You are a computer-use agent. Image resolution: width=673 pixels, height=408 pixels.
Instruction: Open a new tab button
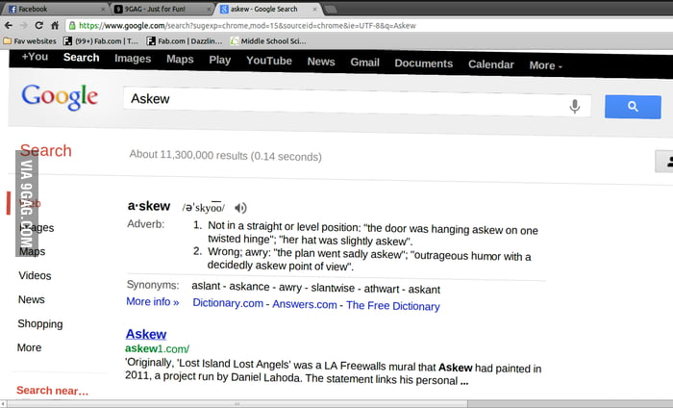330,9
